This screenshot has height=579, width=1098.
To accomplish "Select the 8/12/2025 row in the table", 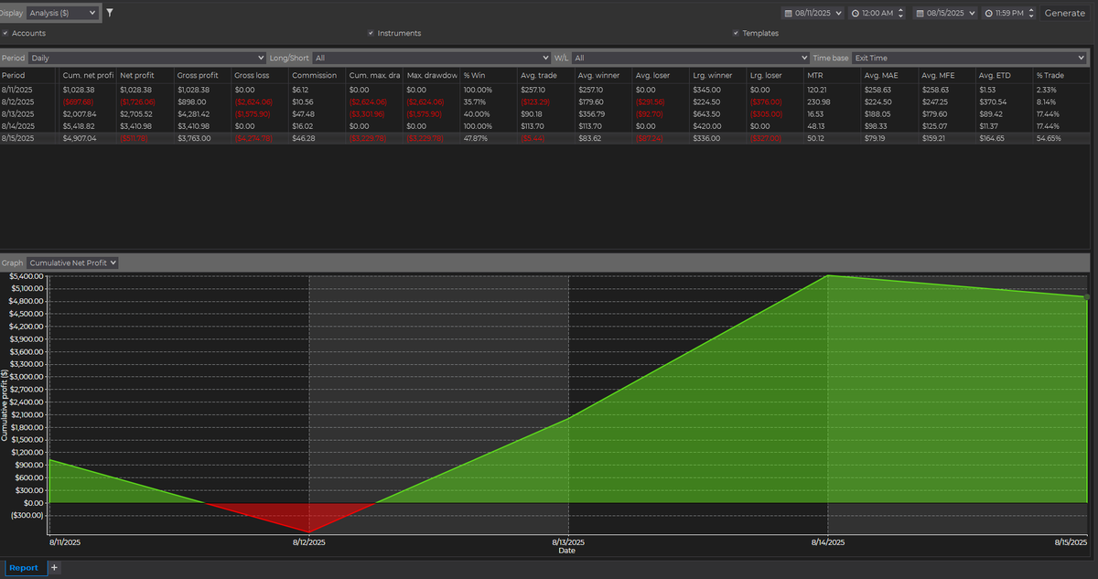I will point(545,102).
